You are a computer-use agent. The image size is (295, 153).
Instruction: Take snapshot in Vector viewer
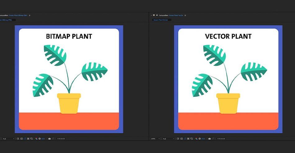(210, 139)
